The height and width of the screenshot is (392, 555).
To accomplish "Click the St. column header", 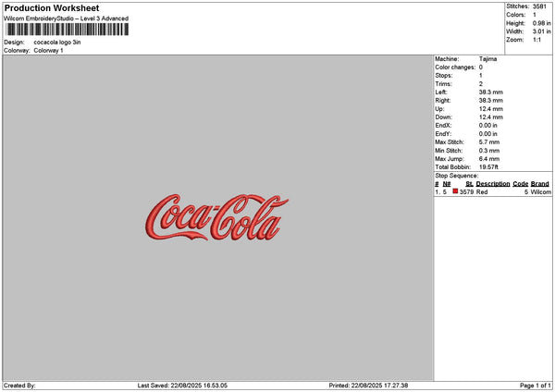I will (469, 184).
